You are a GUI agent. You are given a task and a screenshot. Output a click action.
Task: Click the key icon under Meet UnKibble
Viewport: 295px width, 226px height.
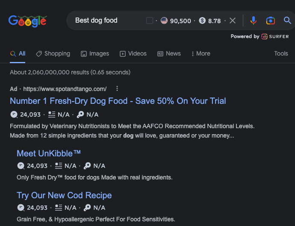coord(87,166)
